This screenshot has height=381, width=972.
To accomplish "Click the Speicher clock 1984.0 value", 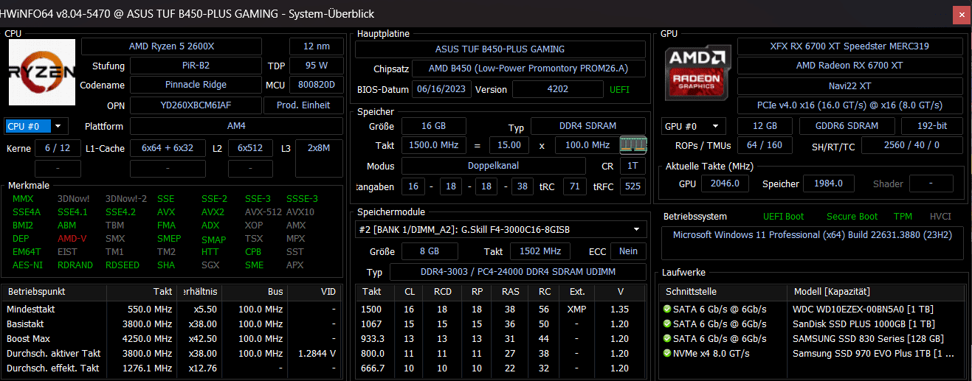I will click(x=829, y=183).
